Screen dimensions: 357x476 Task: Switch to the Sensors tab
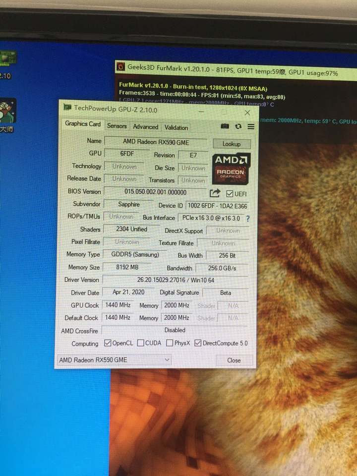click(x=117, y=126)
